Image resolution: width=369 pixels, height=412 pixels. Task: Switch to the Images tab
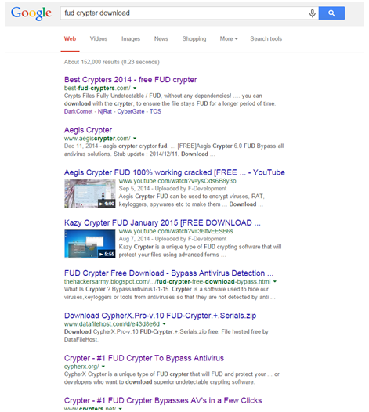pyautogui.click(x=131, y=39)
